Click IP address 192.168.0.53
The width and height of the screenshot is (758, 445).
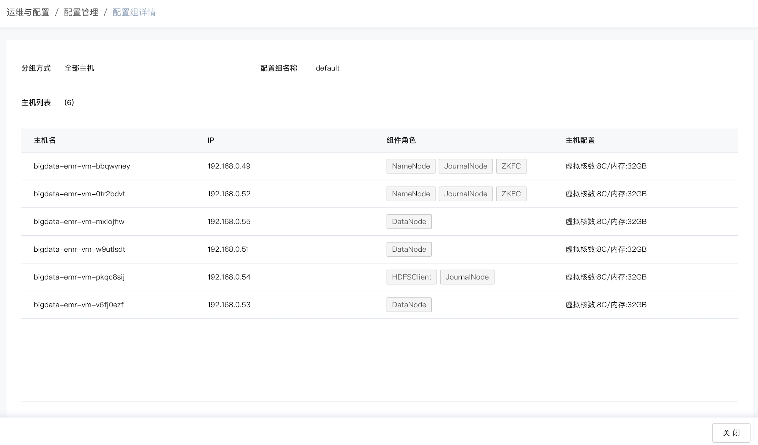(x=229, y=305)
